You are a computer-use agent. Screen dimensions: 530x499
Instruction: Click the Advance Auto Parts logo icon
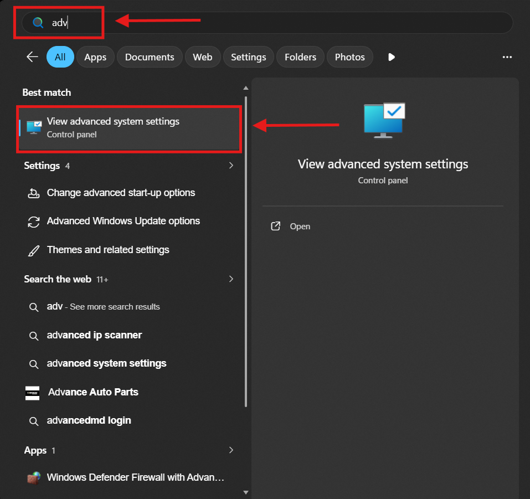click(x=33, y=393)
